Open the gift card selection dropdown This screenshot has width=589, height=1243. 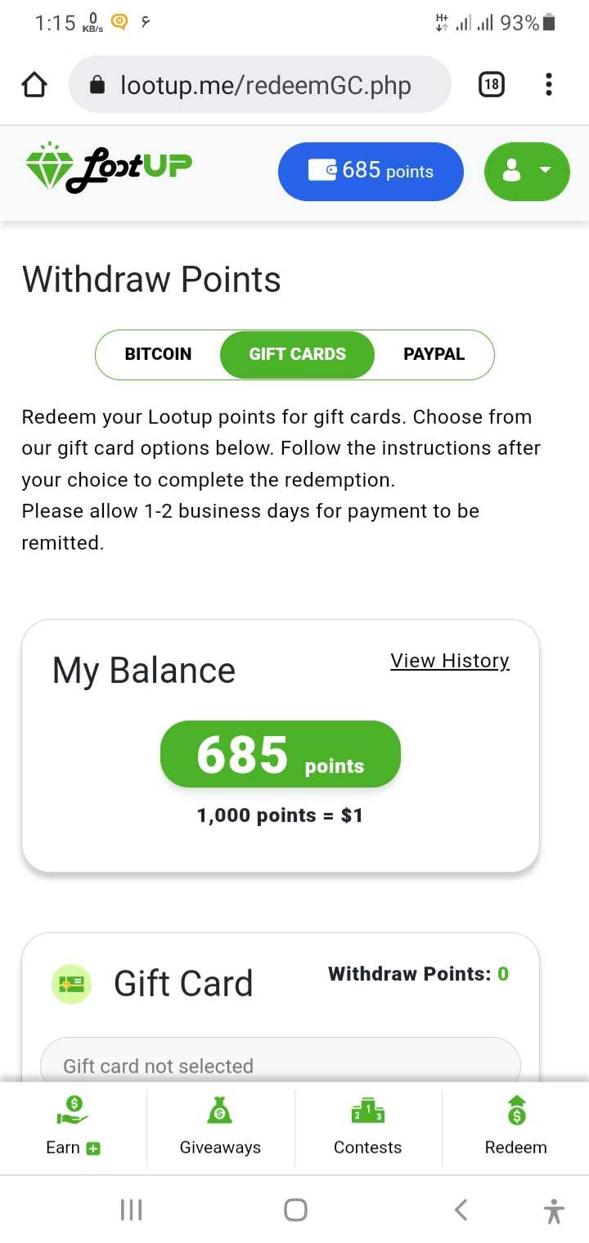click(281, 1060)
